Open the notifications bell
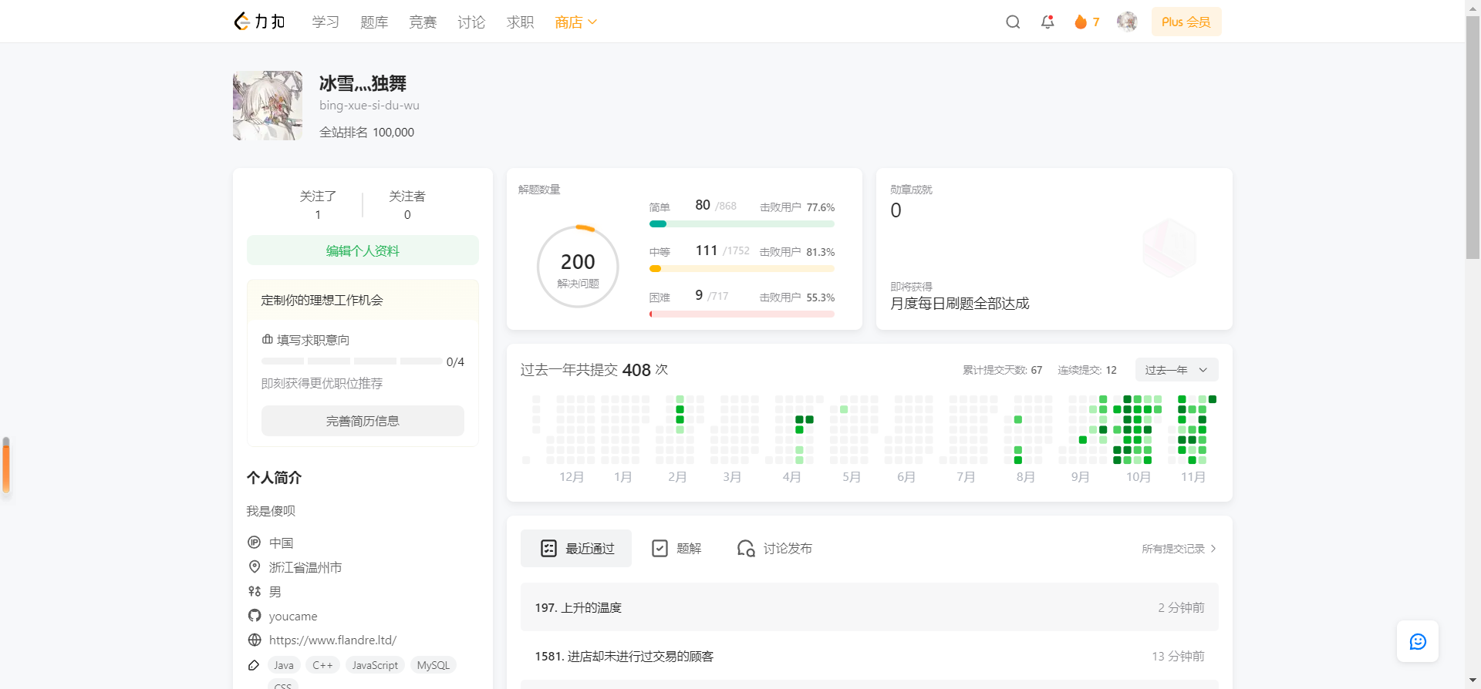 (1047, 22)
